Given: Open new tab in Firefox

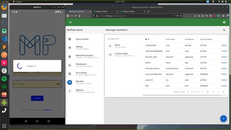Looking at the screenshot, I should pyautogui.click(x=148, y=12).
